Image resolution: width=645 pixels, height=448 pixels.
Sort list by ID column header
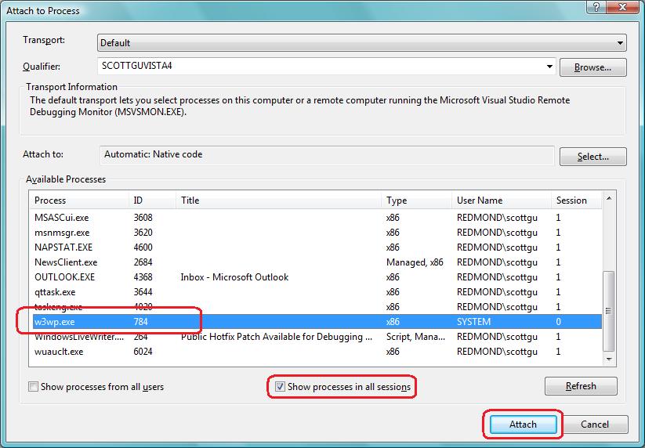coord(152,201)
